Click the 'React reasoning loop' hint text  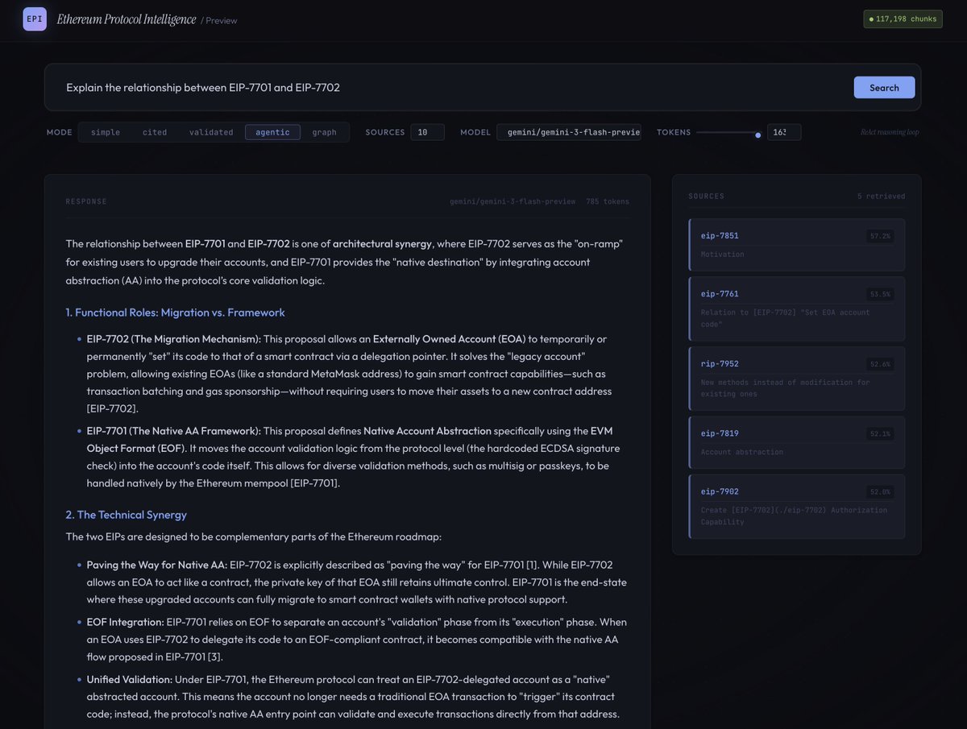[x=890, y=132]
